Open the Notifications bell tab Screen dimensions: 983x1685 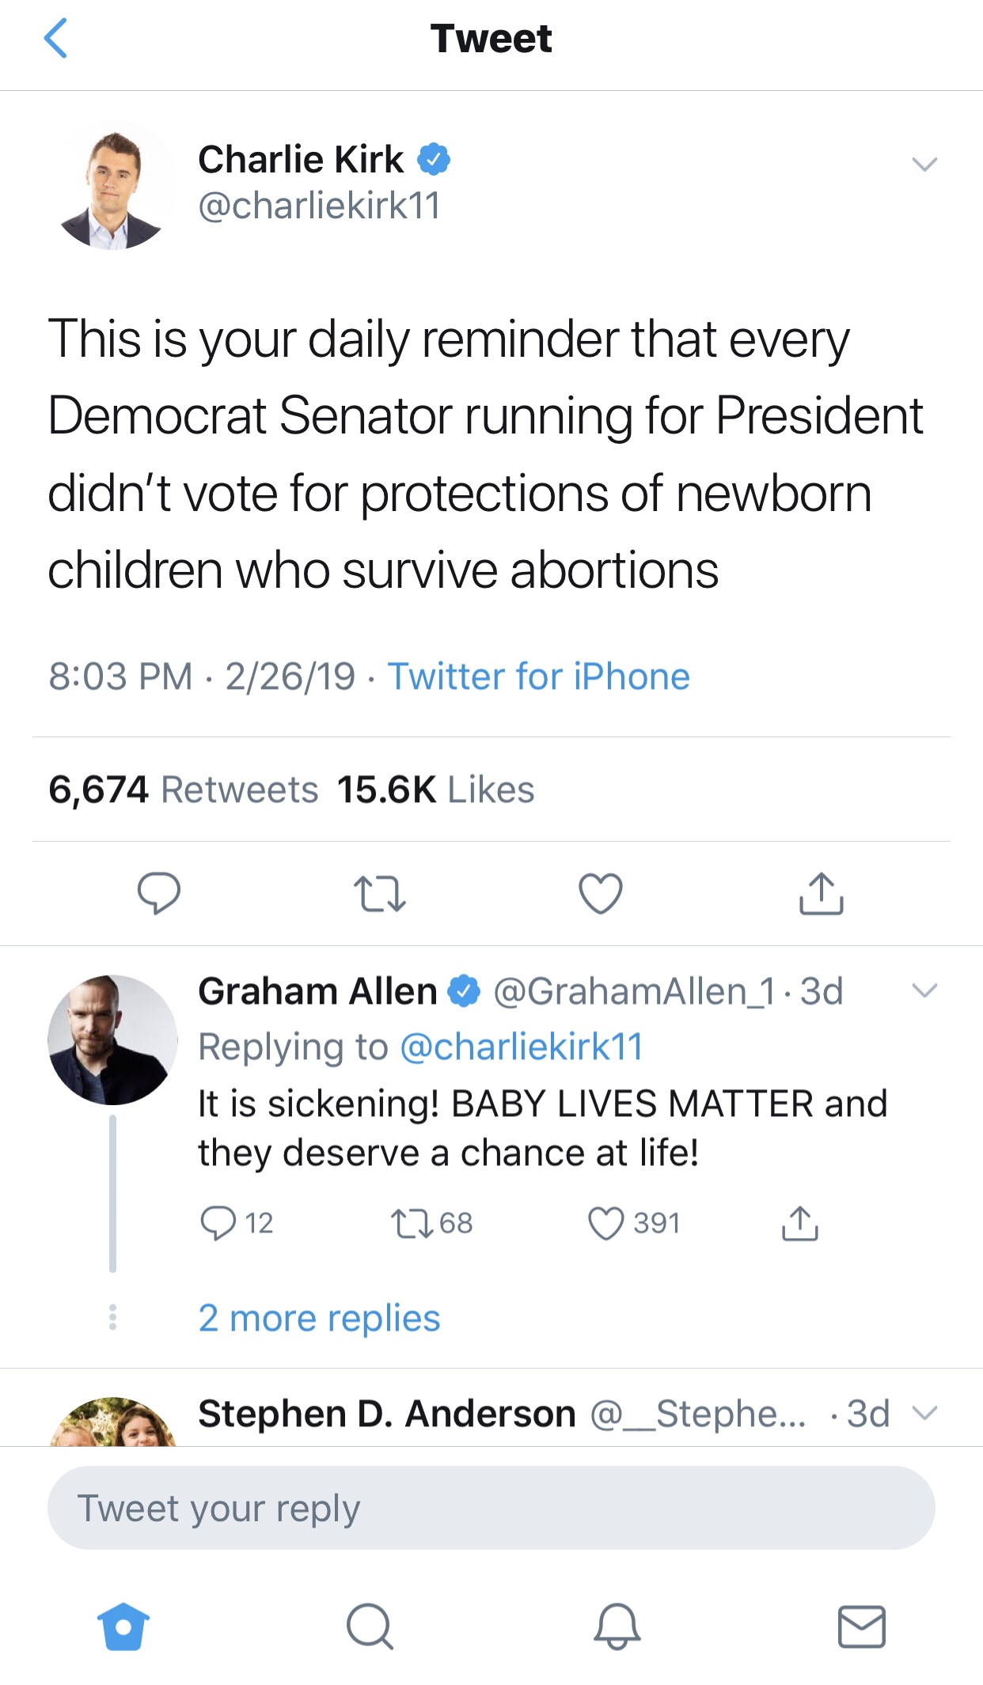617,1626
